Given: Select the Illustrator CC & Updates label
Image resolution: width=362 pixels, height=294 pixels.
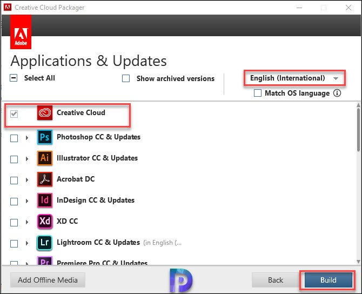Looking at the screenshot, I should click(x=97, y=158).
